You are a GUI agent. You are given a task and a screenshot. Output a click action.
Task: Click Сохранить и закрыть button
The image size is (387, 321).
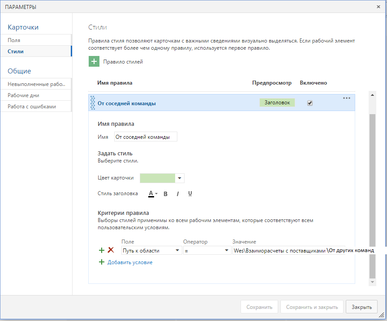pos(312,307)
